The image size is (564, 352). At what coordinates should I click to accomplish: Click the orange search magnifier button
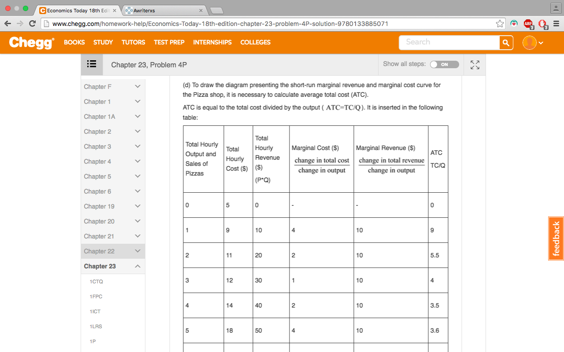tap(506, 43)
